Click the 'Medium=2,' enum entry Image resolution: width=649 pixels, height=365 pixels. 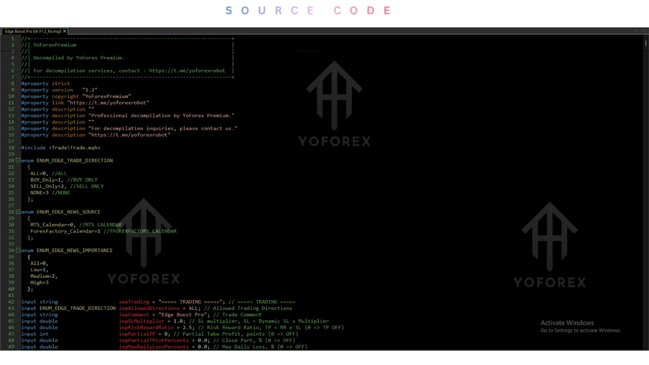coord(44,276)
